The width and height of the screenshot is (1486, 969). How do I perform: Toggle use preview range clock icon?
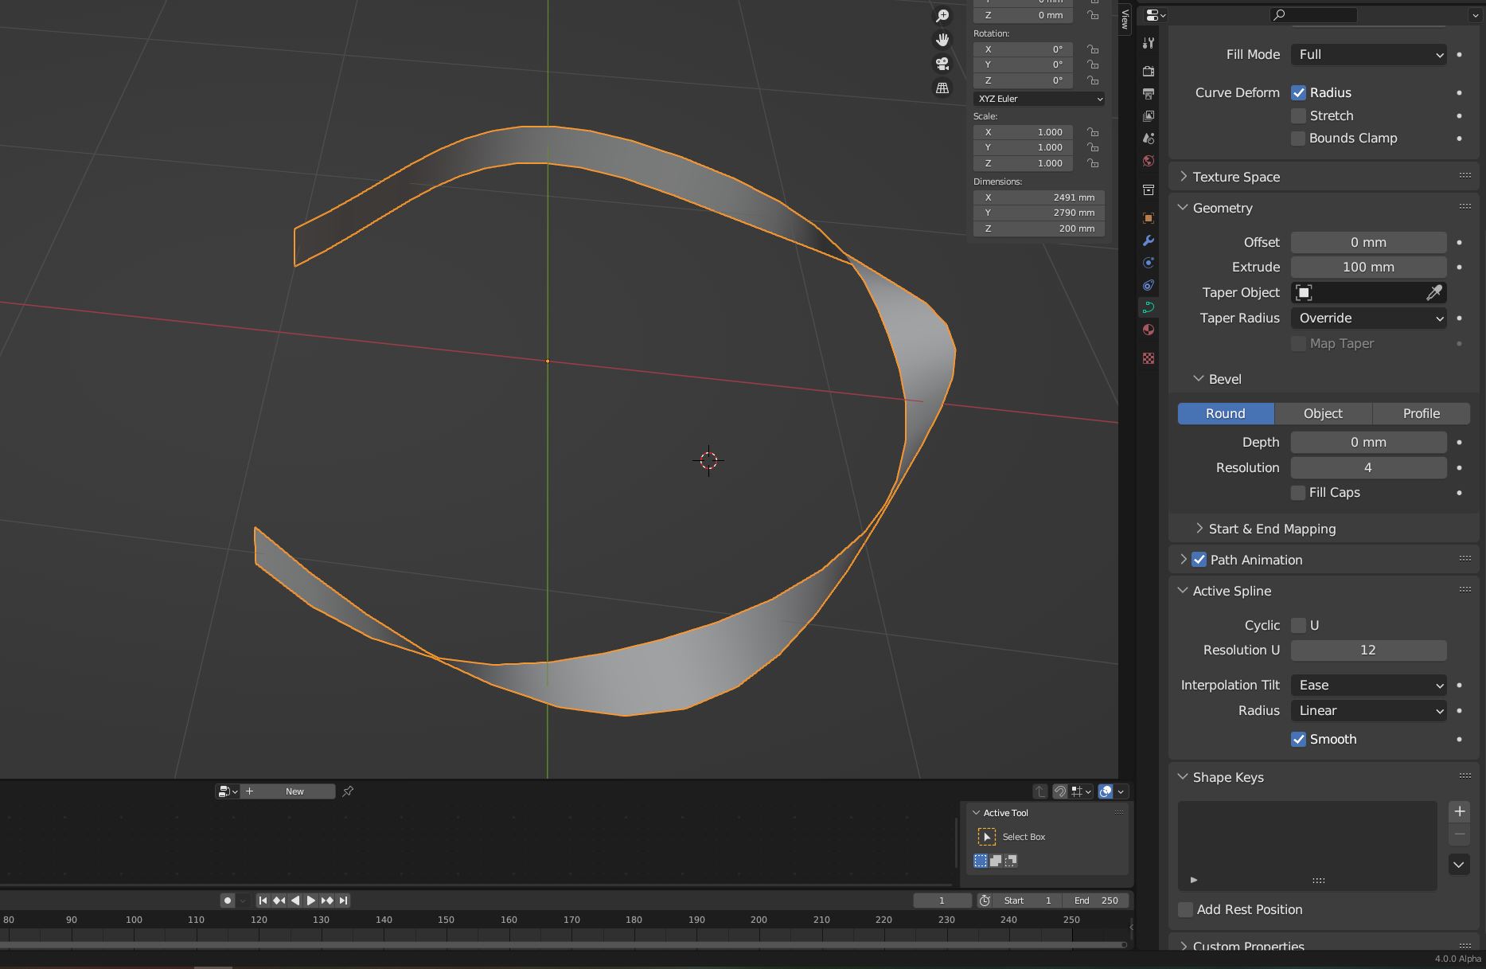point(985,901)
